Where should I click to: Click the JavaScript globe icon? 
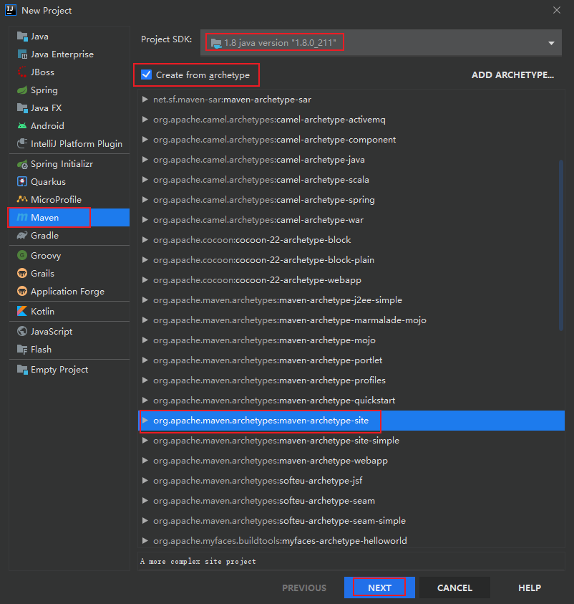point(22,331)
